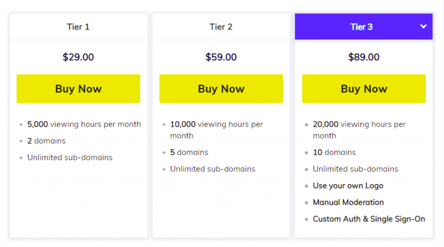Click the $59.00 price

pos(221,57)
